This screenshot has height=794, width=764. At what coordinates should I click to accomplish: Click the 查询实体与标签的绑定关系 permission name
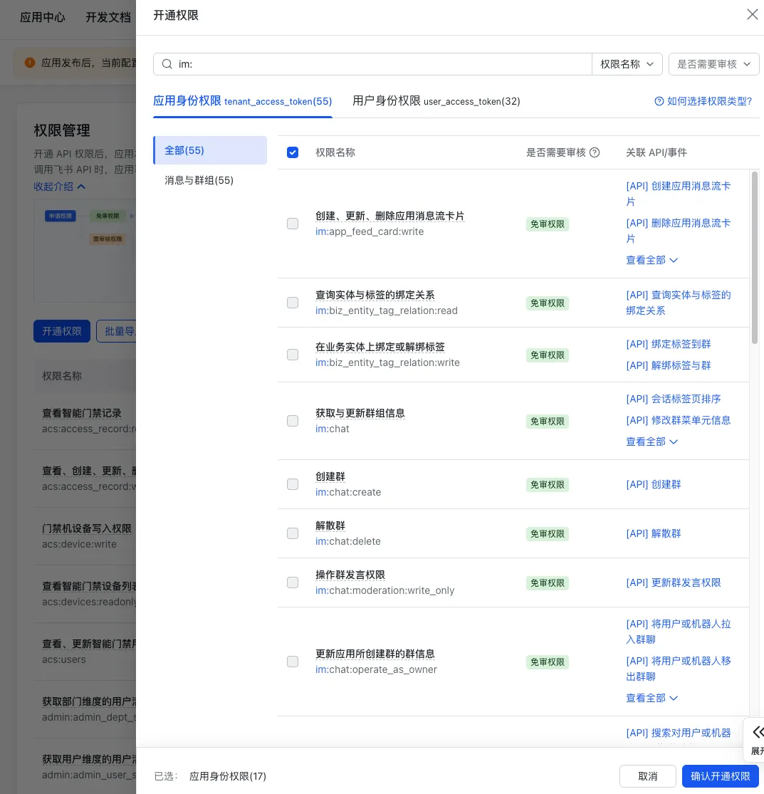(375, 295)
